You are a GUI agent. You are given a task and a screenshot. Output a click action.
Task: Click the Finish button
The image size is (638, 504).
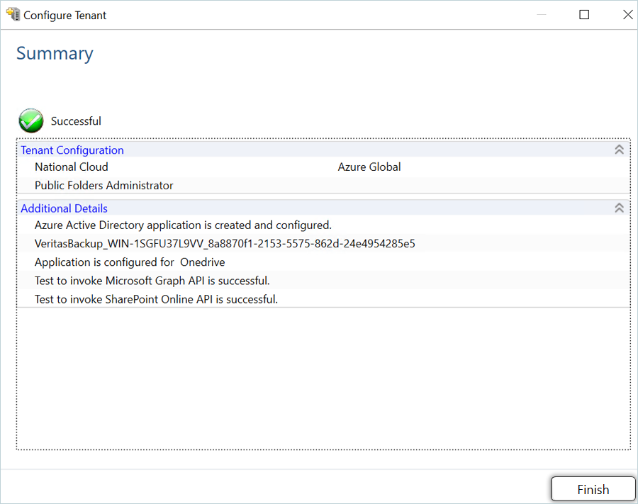click(x=593, y=490)
